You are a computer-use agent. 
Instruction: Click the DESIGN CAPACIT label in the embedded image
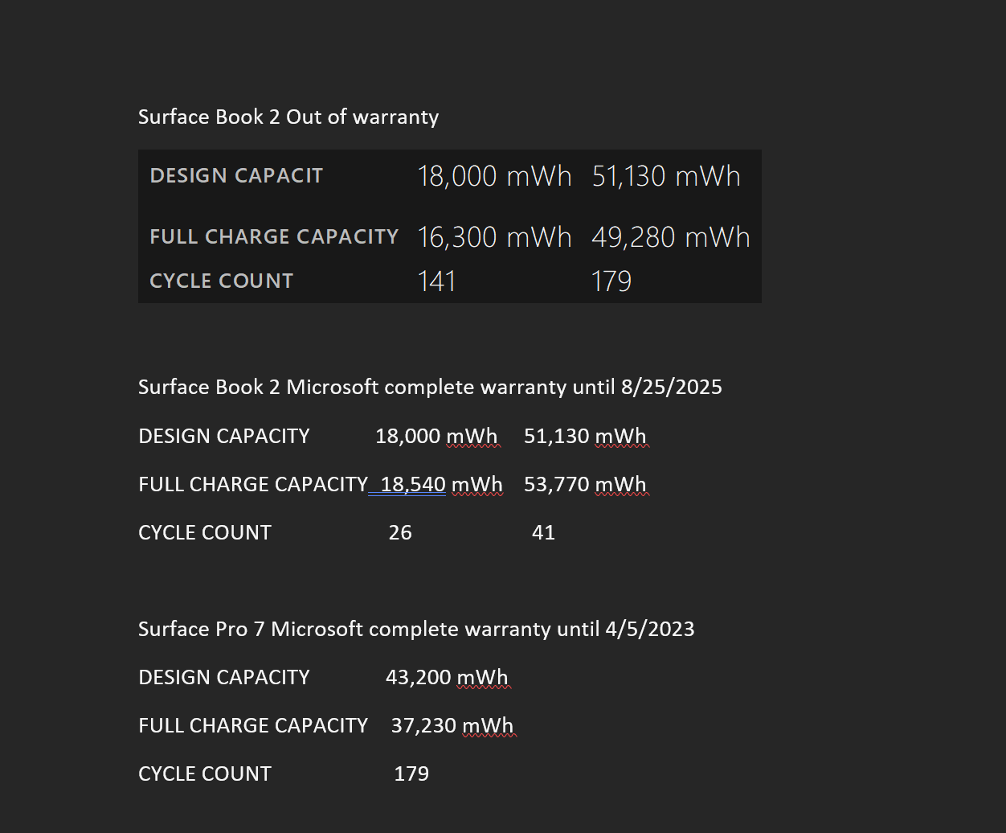click(x=236, y=176)
